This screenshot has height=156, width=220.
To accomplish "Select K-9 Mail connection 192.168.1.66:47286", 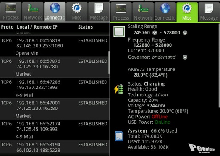I will (55, 88).
